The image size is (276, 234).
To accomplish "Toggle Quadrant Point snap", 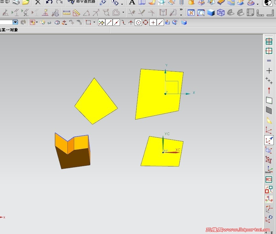I will [145, 23].
